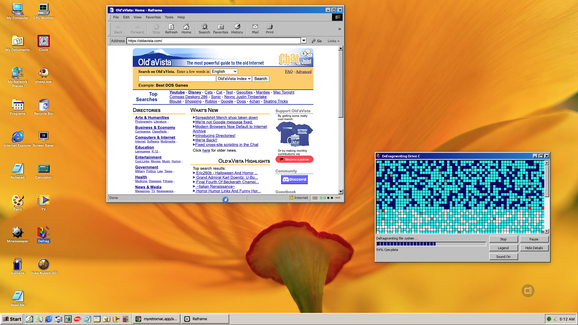Open the Geocities top search link
The width and height of the screenshot is (578, 325).
(244, 92)
